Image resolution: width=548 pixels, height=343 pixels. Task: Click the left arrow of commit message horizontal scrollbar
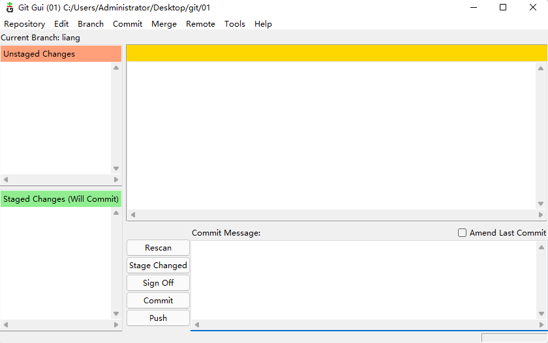(x=197, y=325)
